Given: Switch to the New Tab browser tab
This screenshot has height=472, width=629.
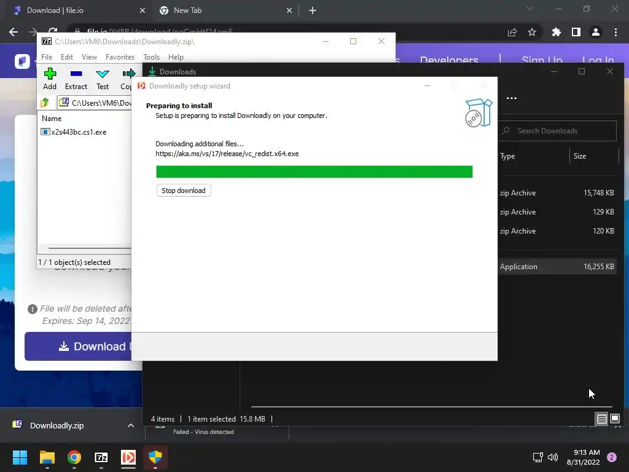Looking at the screenshot, I should (x=225, y=10).
